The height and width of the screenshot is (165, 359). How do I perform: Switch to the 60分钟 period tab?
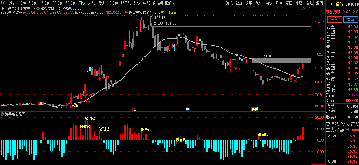point(71,3)
